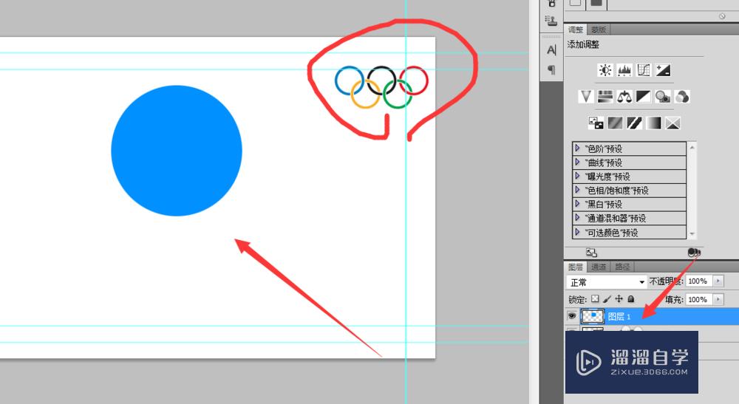The image size is (739, 404).
Task: Add a Vibrance adjustment (triangle icon)
Action: 586,97
